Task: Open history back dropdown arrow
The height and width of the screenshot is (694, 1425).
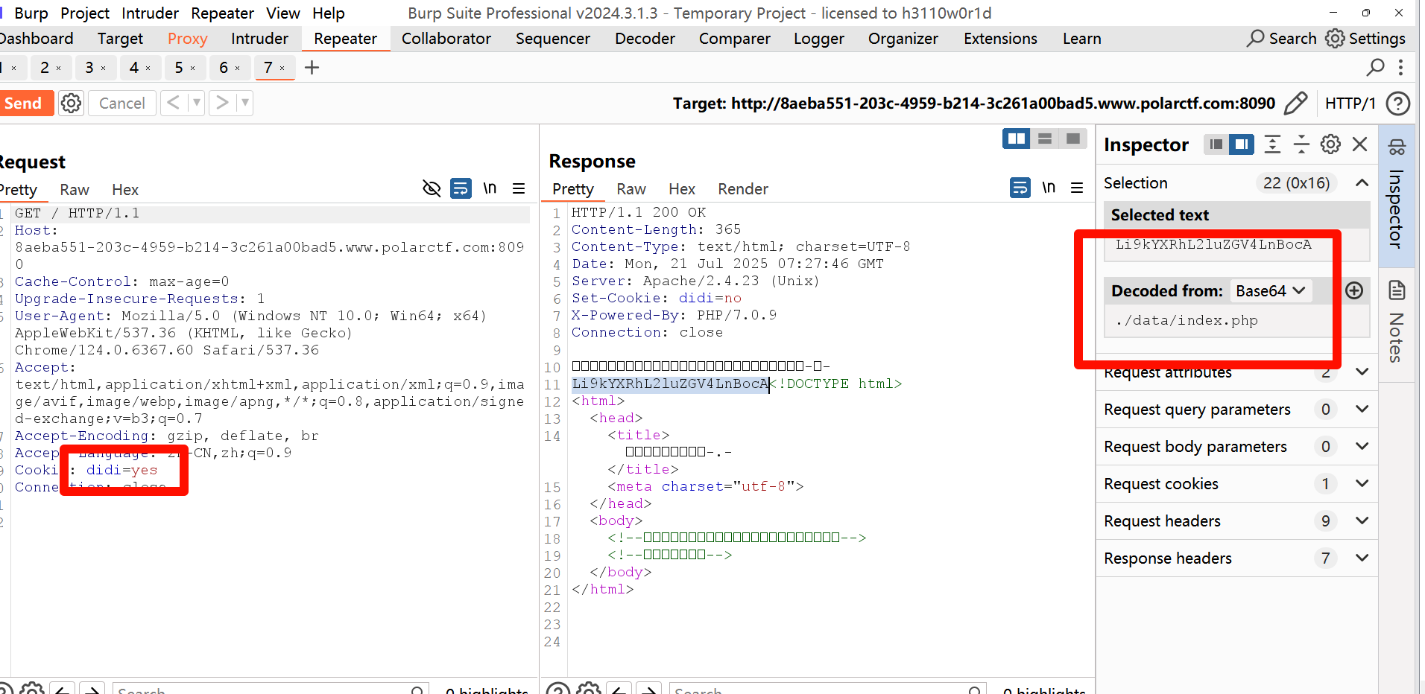Action: coord(197,103)
